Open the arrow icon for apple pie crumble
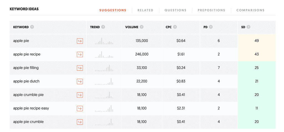The image size is (284, 132). point(80,122)
